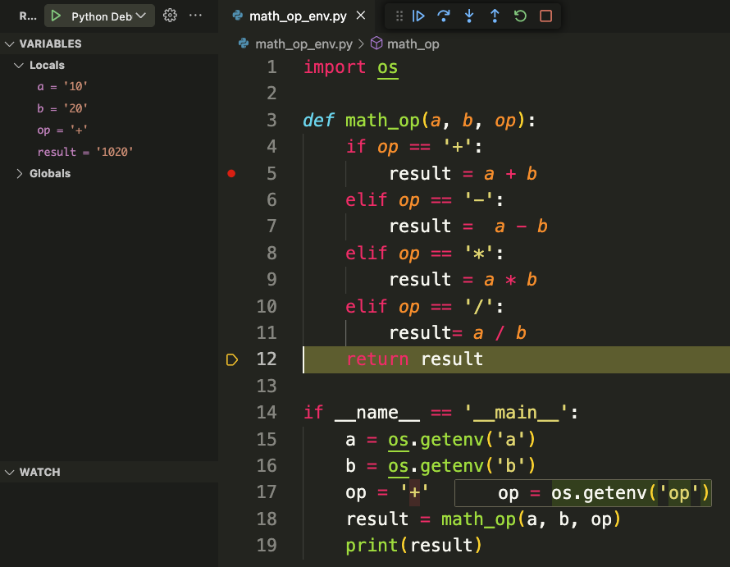Screen dimensions: 730x567
Task: Close the math_op_env.py tab
Action: (361, 16)
